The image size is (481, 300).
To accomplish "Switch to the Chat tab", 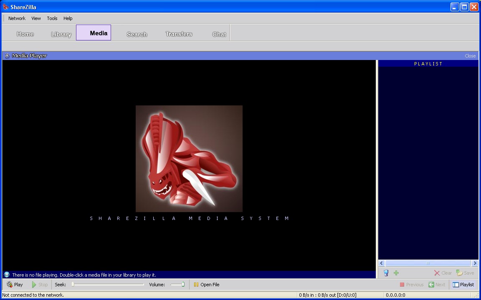I will tap(219, 34).
